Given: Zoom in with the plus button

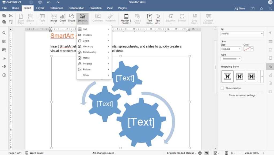Looking at the screenshot, I should (264, 153).
